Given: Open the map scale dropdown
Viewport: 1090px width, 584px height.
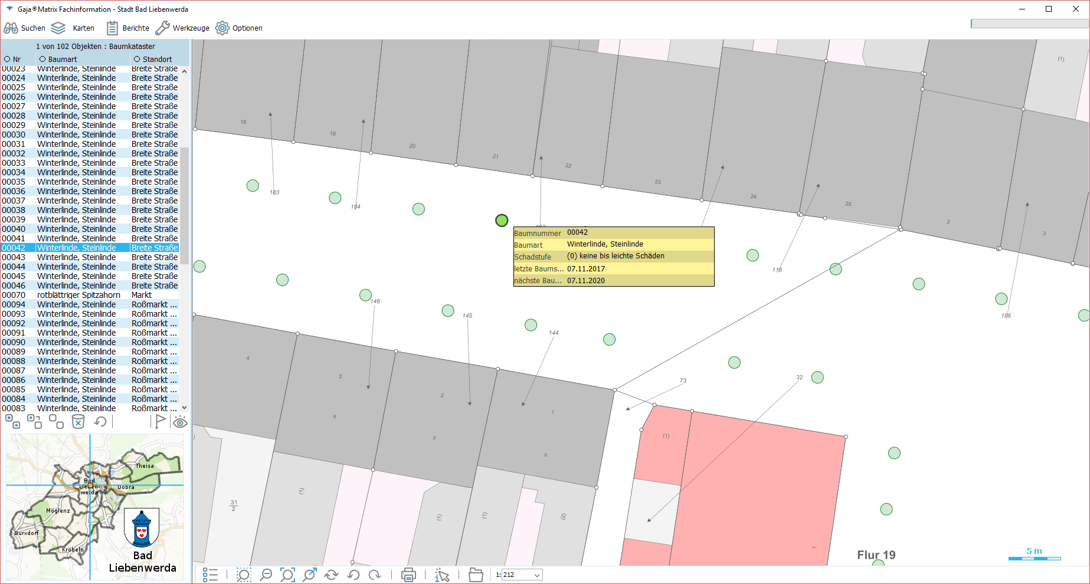Looking at the screenshot, I should [x=536, y=575].
